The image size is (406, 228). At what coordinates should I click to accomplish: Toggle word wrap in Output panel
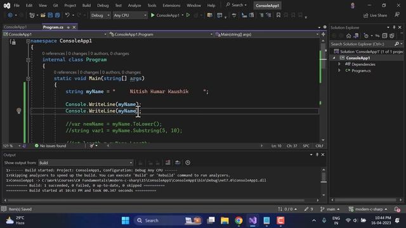(178, 163)
